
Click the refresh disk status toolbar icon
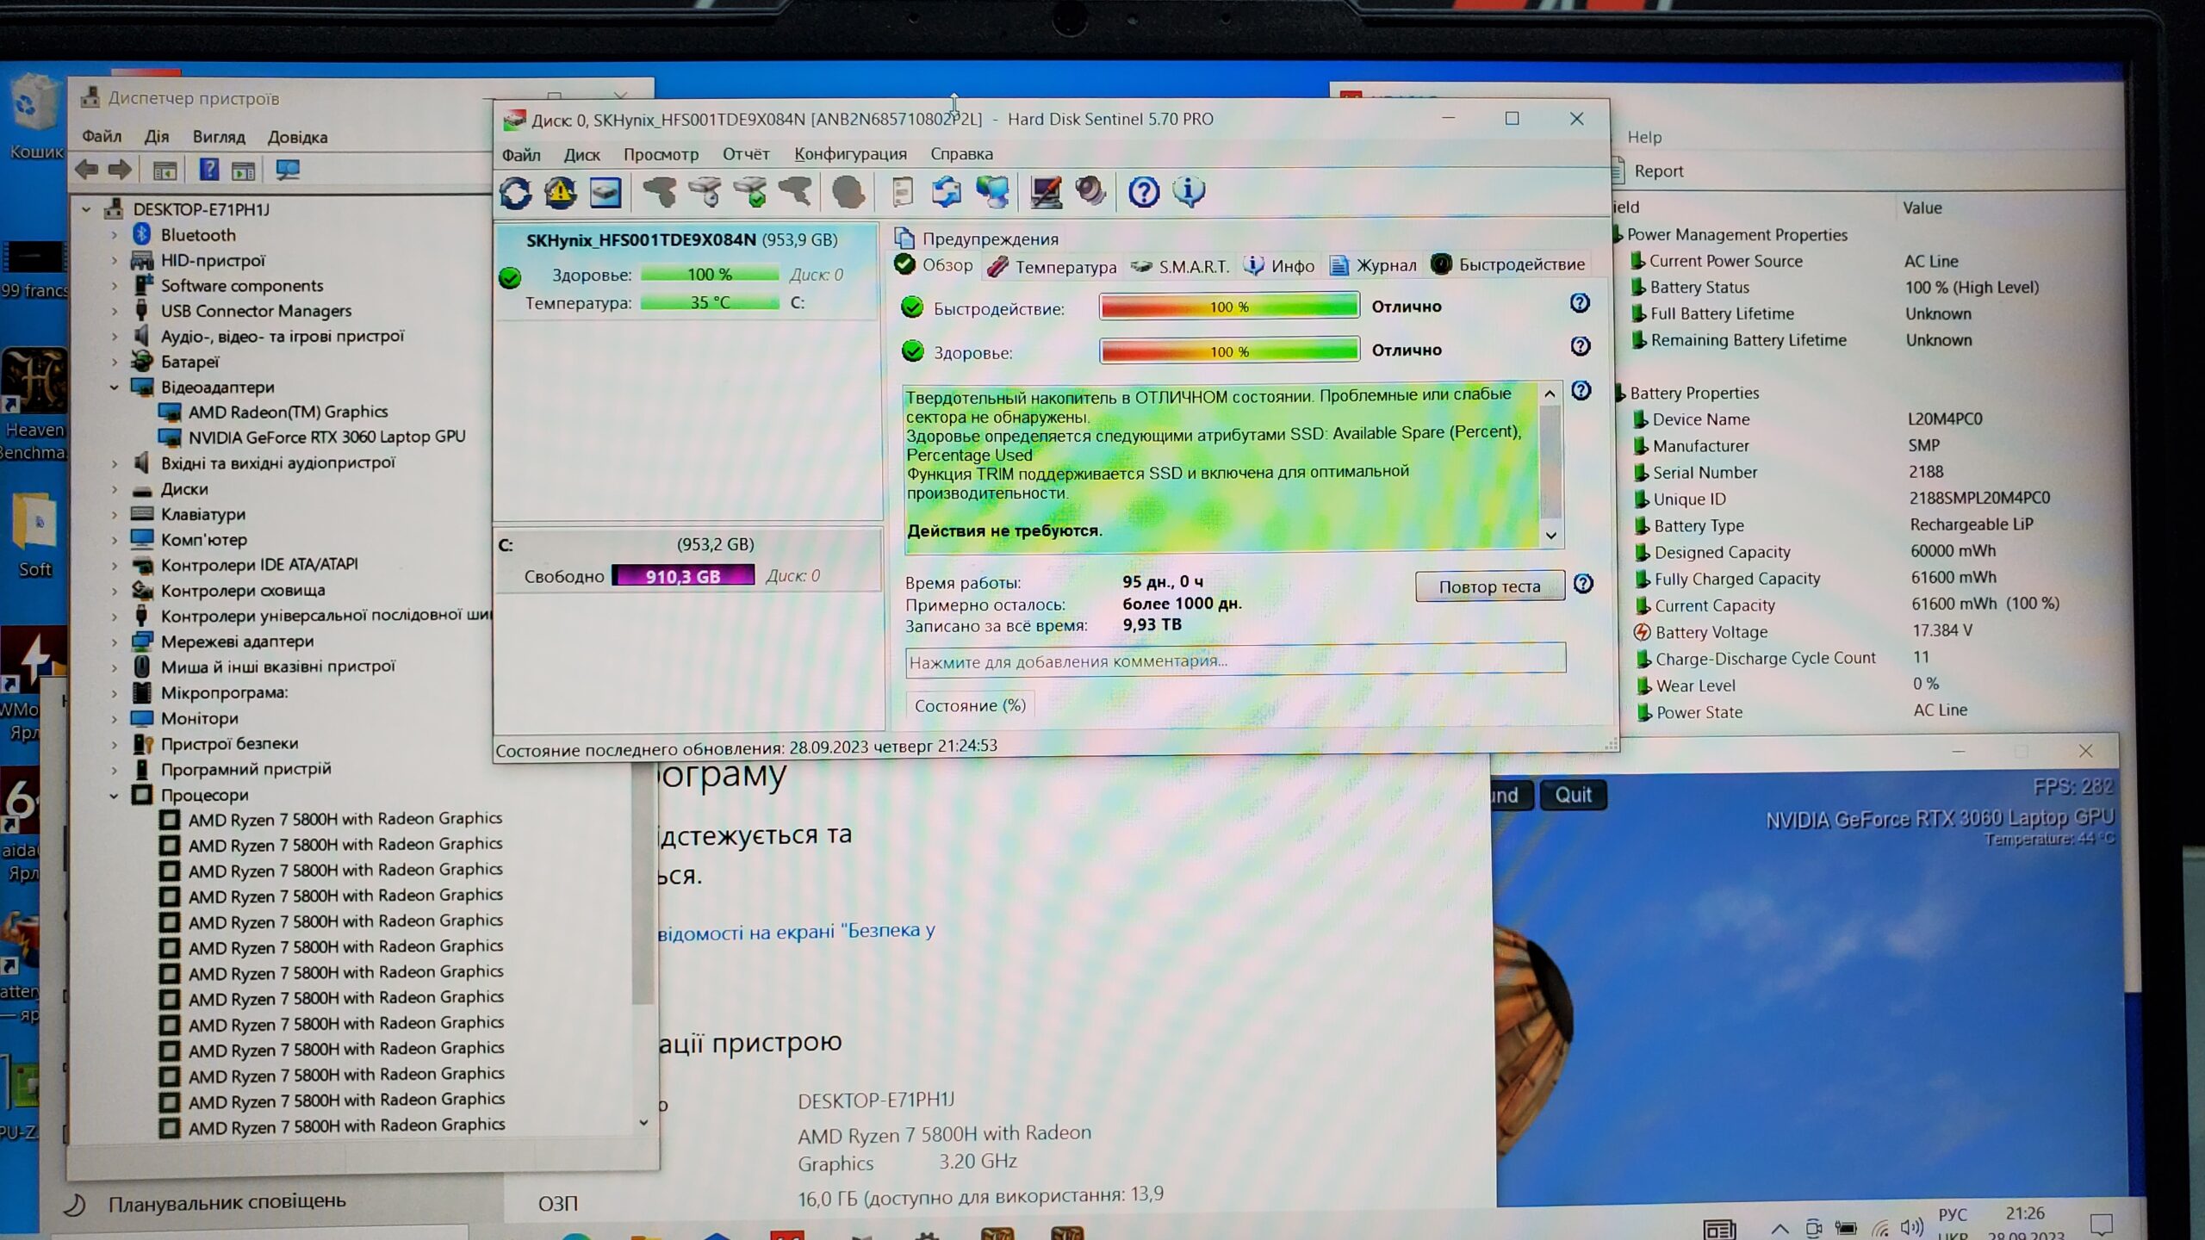pos(516,192)
